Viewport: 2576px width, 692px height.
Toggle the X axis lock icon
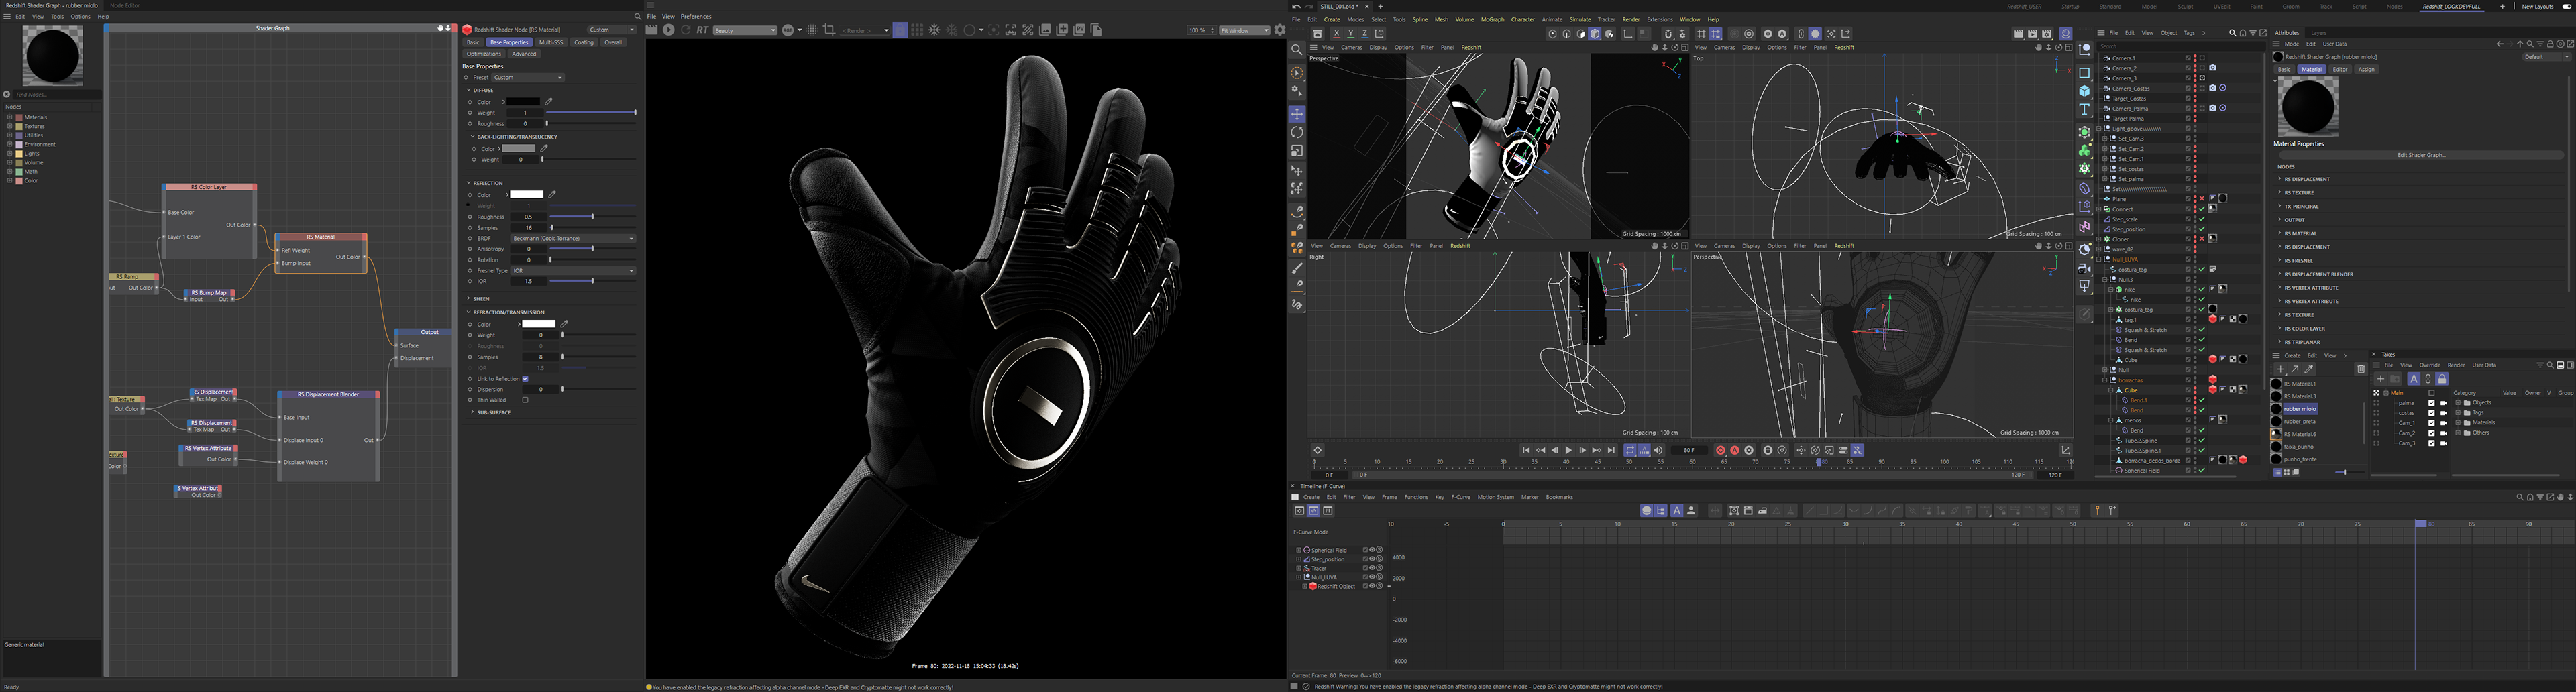[1337, 33]
